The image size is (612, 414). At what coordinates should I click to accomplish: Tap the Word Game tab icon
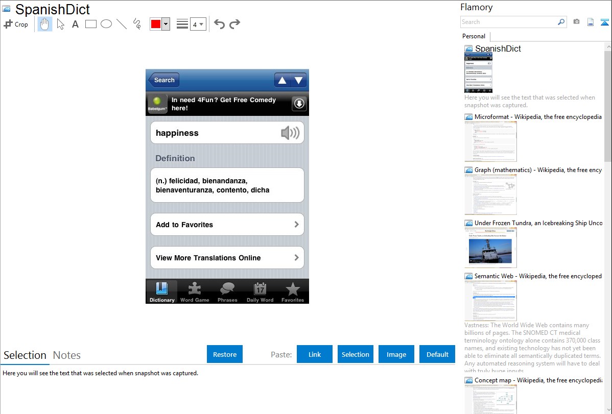coord(194,291)
